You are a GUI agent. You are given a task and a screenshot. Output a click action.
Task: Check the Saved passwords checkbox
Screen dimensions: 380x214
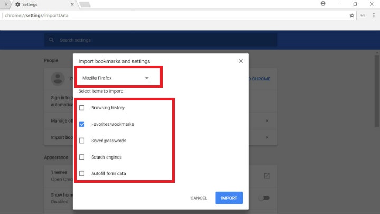pyautogui.click(x=82, y=141)
